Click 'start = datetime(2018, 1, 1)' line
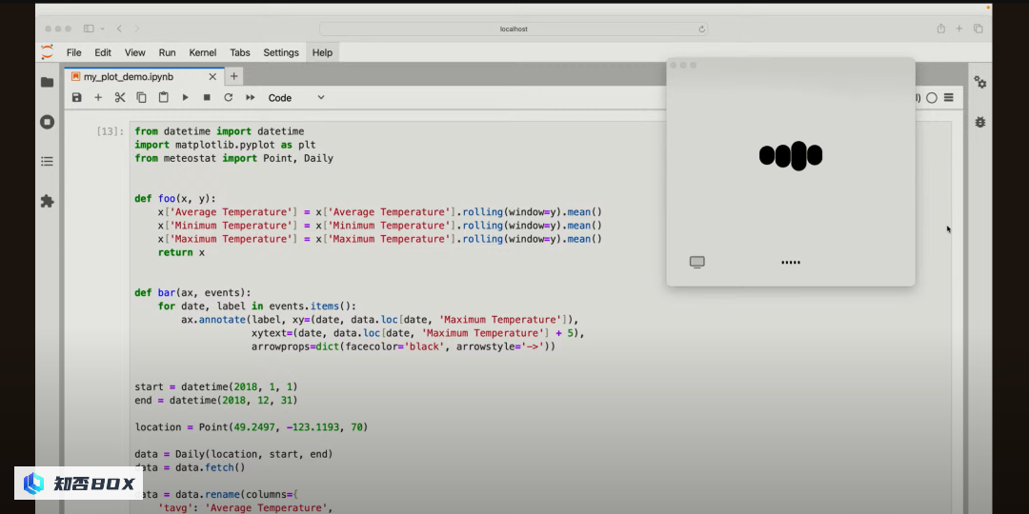This screenshot has width=1029, height=514. click(x=216, y=386)
